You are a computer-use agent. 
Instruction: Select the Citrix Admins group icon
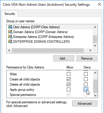pyautogui.click(x=10, y=27)
